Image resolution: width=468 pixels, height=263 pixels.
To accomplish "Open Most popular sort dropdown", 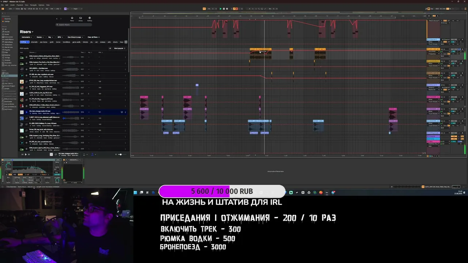I will [120, 48].
